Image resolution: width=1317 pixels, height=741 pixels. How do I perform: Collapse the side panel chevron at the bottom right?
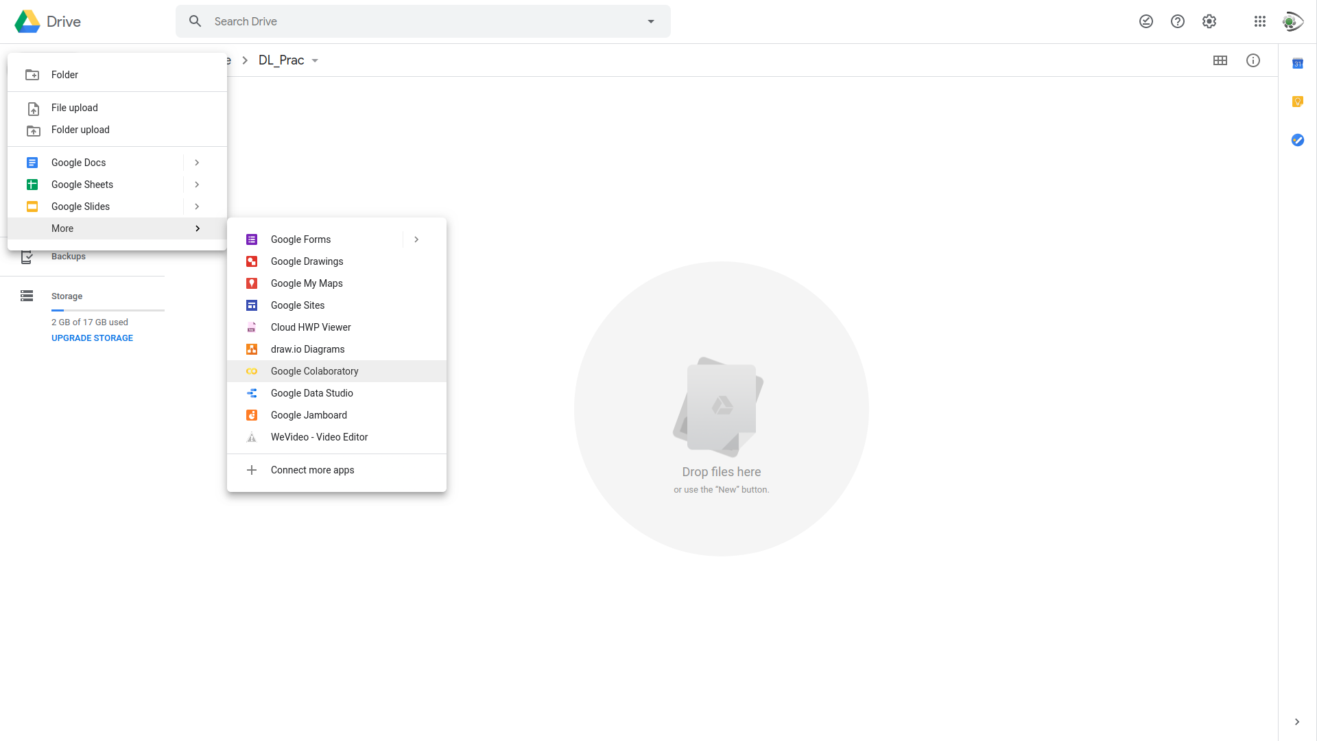tap(1296, 722)
